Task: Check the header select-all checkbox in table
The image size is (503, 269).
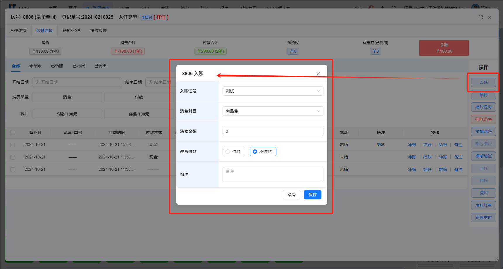Action: point(13,132)
